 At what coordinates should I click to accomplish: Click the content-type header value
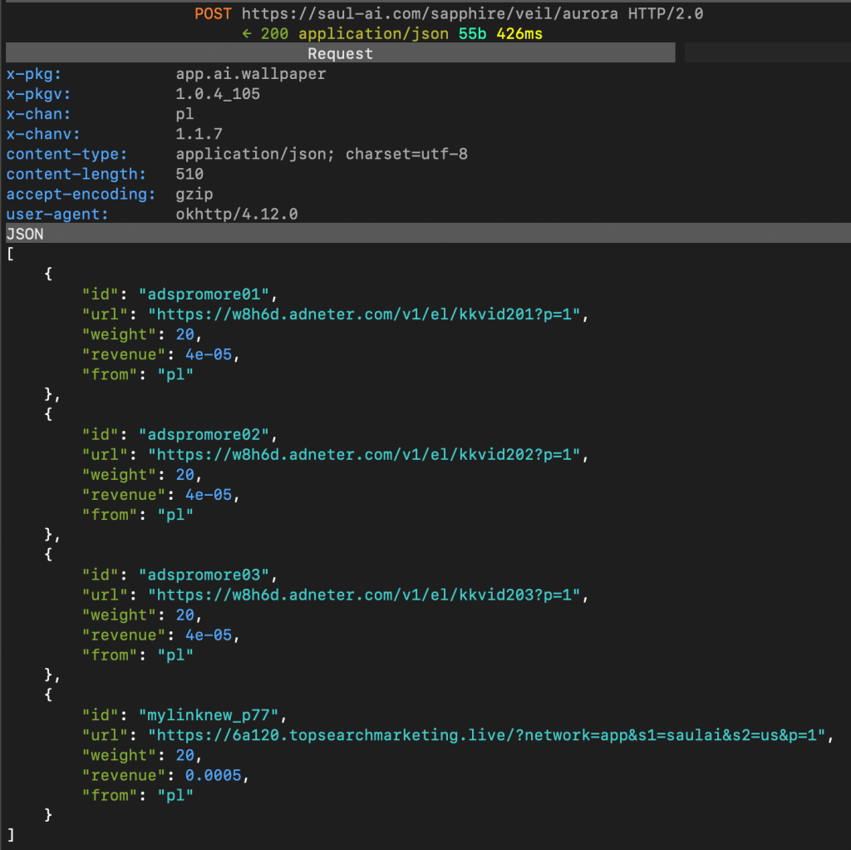pos(322,154)
